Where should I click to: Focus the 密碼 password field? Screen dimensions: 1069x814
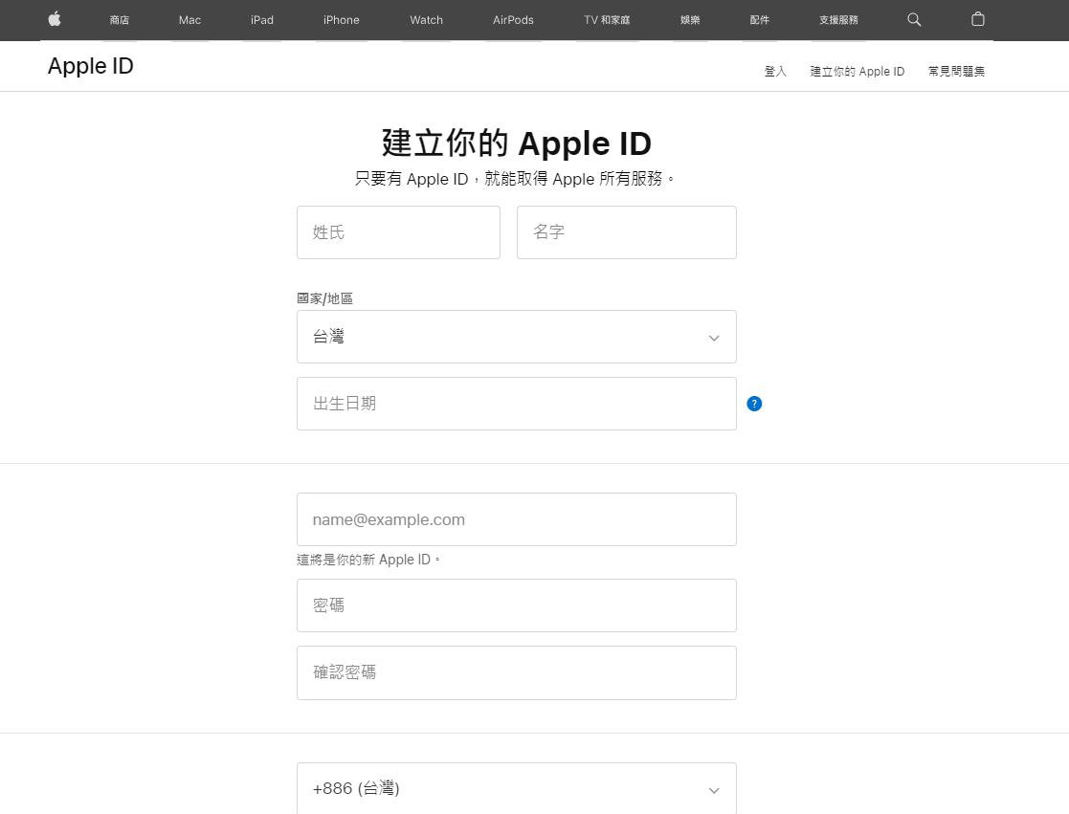[517, 605]
